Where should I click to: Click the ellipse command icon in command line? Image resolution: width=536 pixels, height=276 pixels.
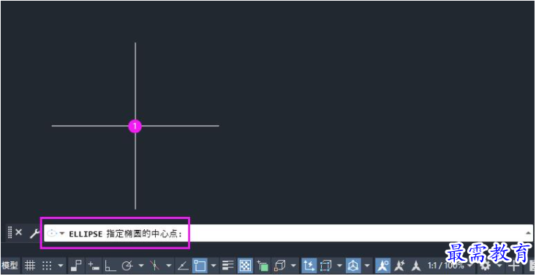52,234
